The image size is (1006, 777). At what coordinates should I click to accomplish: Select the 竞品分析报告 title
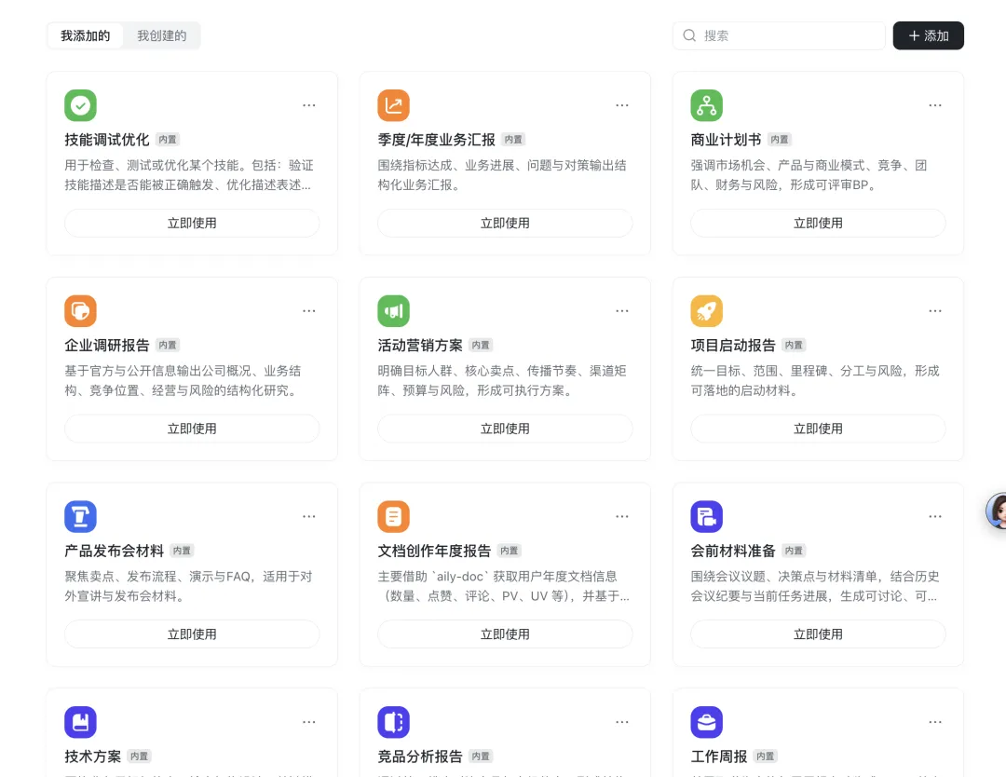tap(419, 757)
